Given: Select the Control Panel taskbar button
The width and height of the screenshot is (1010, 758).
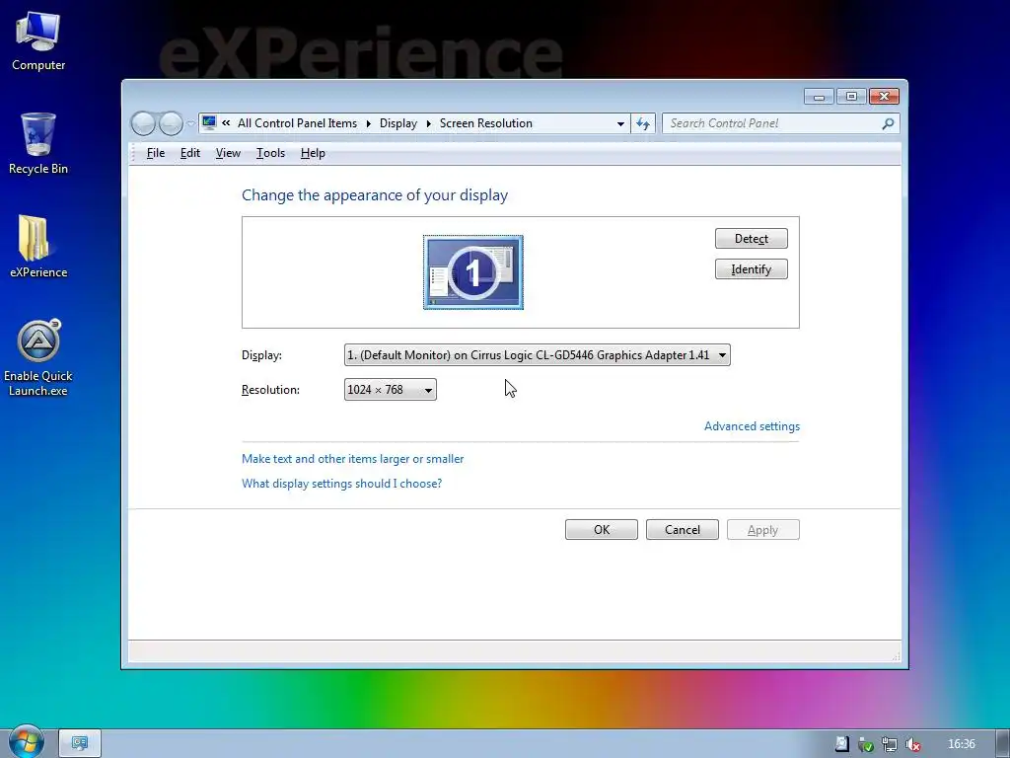Looking at the screenshot, I should pos(80,744).
